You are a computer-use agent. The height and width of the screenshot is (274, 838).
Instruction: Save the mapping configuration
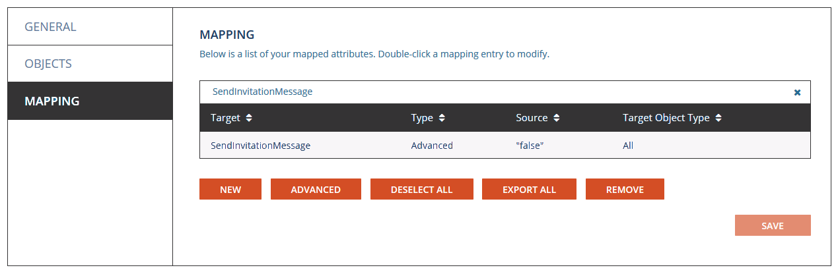pyautogui.click(x=772, y=225)
